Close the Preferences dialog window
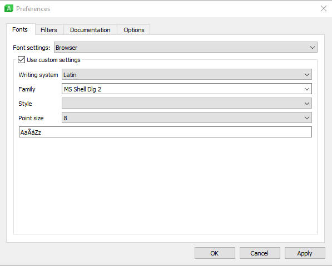Viewport: 332px width, 266px height. point(323,8)
